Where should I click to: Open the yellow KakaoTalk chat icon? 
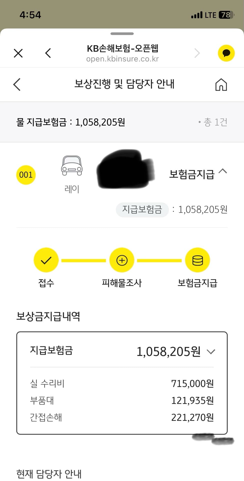click(226, 53)
